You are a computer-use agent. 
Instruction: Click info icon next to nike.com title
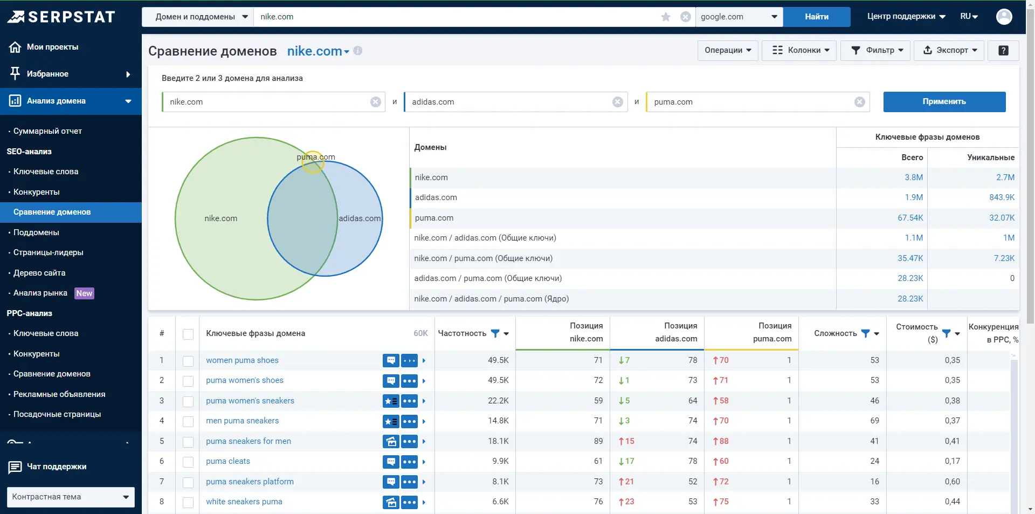358,51
